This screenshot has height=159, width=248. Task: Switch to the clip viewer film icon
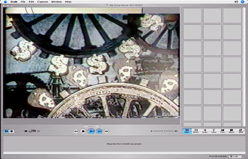6,131
